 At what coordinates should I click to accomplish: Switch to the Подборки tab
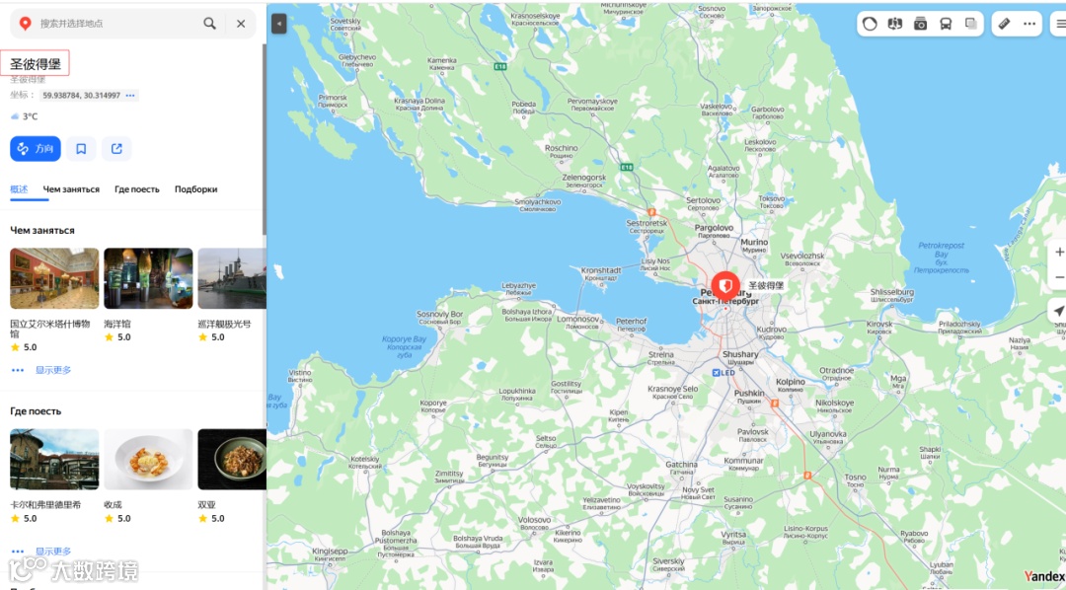click(x=195, y=189)
